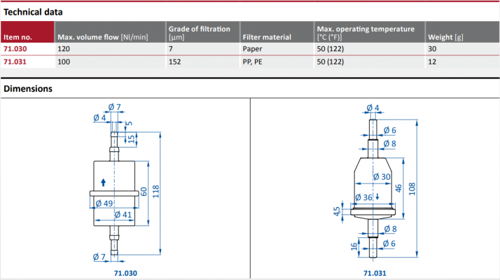Click the PP, PE filter material cell
Screen dimensions: 500x280
pos(254,62)
